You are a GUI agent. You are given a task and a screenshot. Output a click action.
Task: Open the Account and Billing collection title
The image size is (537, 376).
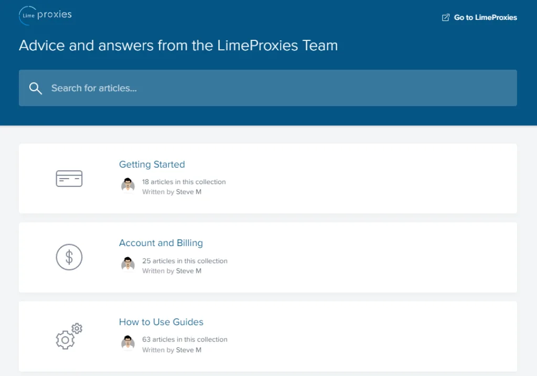point(161,243)
